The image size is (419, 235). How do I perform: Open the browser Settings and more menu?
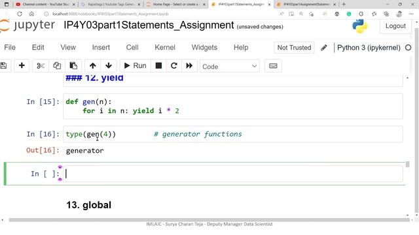pyautogui.click(x=411, y=14)
